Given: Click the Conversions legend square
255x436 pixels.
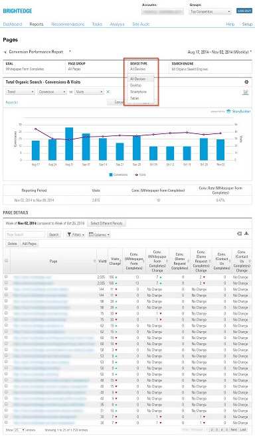Looking at the screenshot, I should pyautogui.click(x=111, y=175).
